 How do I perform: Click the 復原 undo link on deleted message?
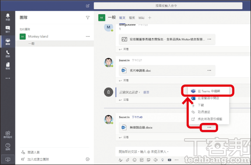(146, 92)
